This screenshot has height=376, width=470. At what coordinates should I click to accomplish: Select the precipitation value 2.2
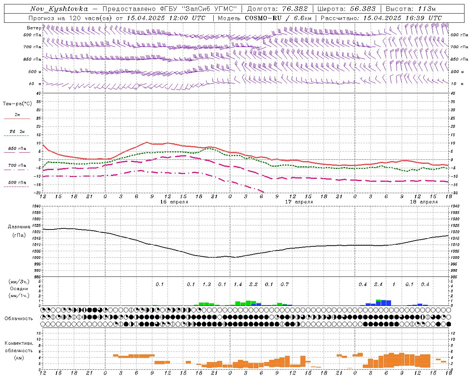(x=253, y=285)
